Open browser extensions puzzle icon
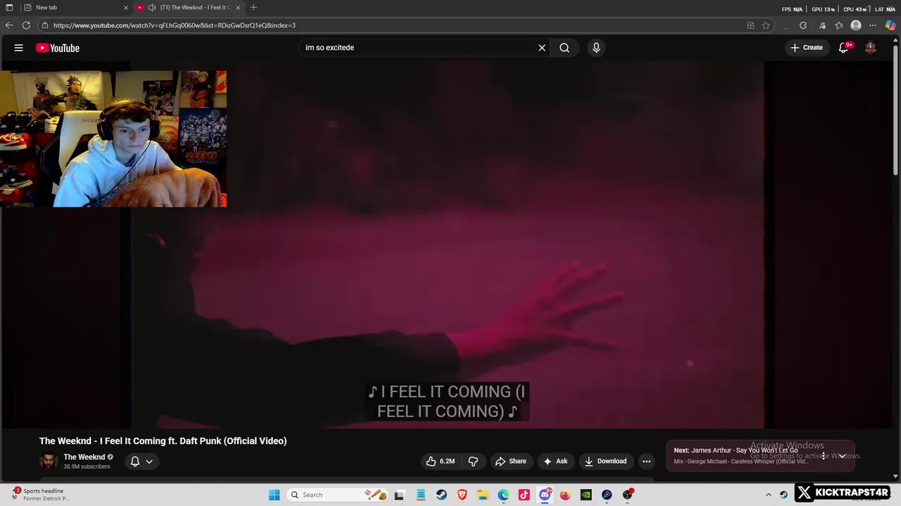Image resolution: width=901 pixels, height=506 pixels. coord(803,25)
